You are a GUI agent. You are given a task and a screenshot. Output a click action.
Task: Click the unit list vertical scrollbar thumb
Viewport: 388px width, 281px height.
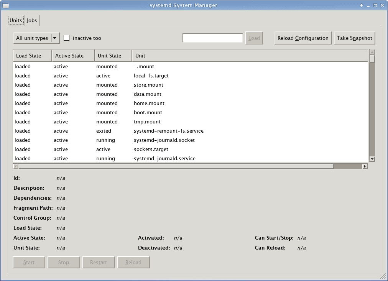pyautogui.click(x=372, y=59)
